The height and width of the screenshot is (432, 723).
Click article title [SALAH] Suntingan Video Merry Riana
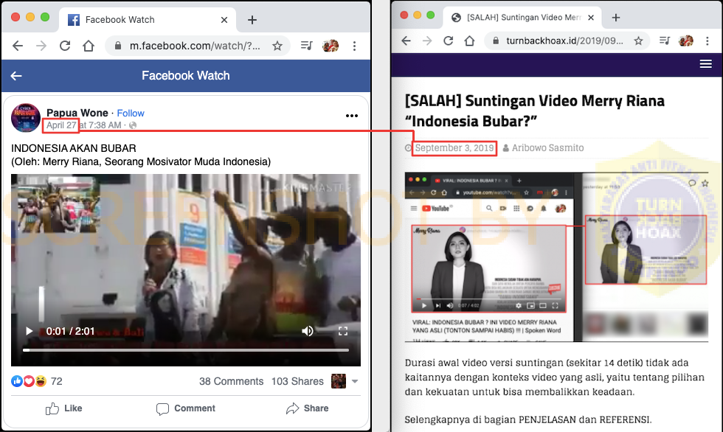click(535, 111)
